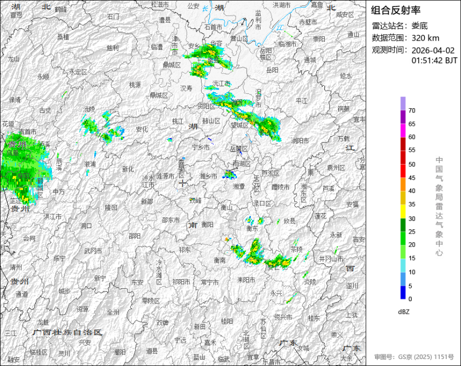Viewport: 461px width, 366px height.
Task: Click the 茶陵 map label
Action: (296, 249)
